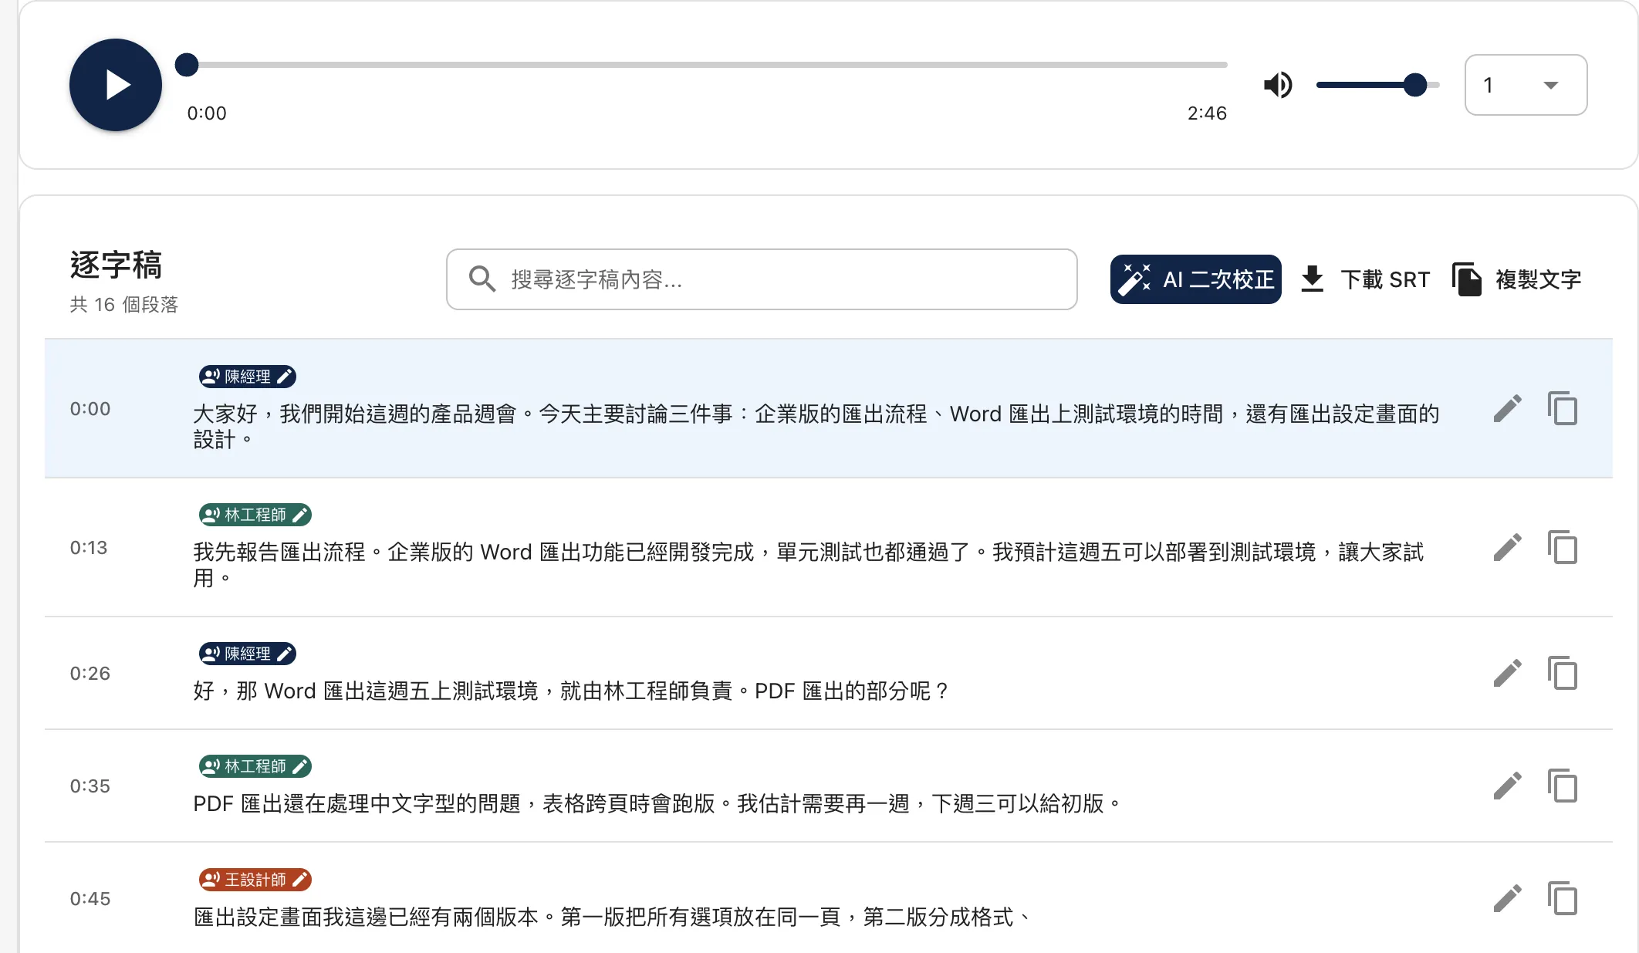Rename speaker 陳經理 at 0:00
The image size is (1639, 953).
pos(247,377)
